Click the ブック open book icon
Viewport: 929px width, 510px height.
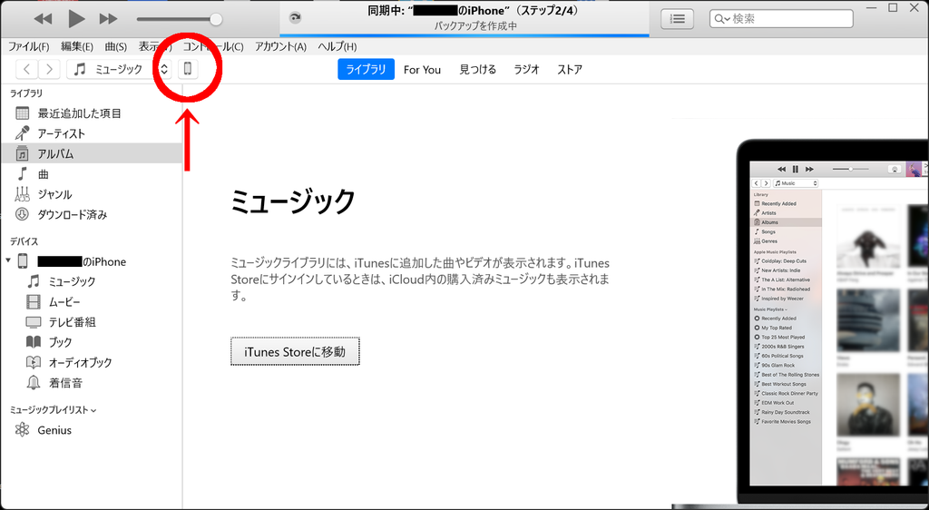(34, 342)
